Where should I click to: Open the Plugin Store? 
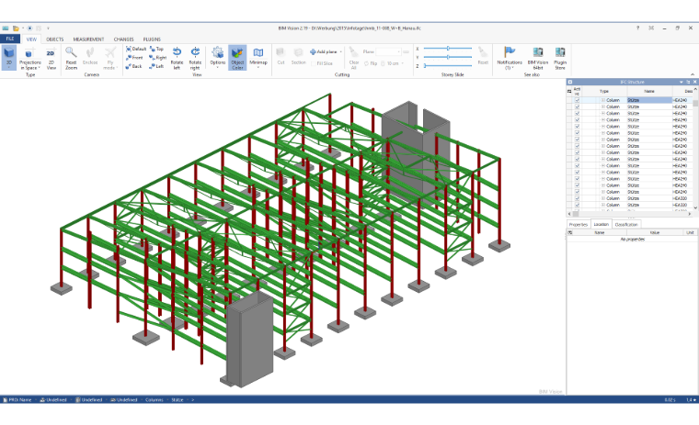(560, 58)
